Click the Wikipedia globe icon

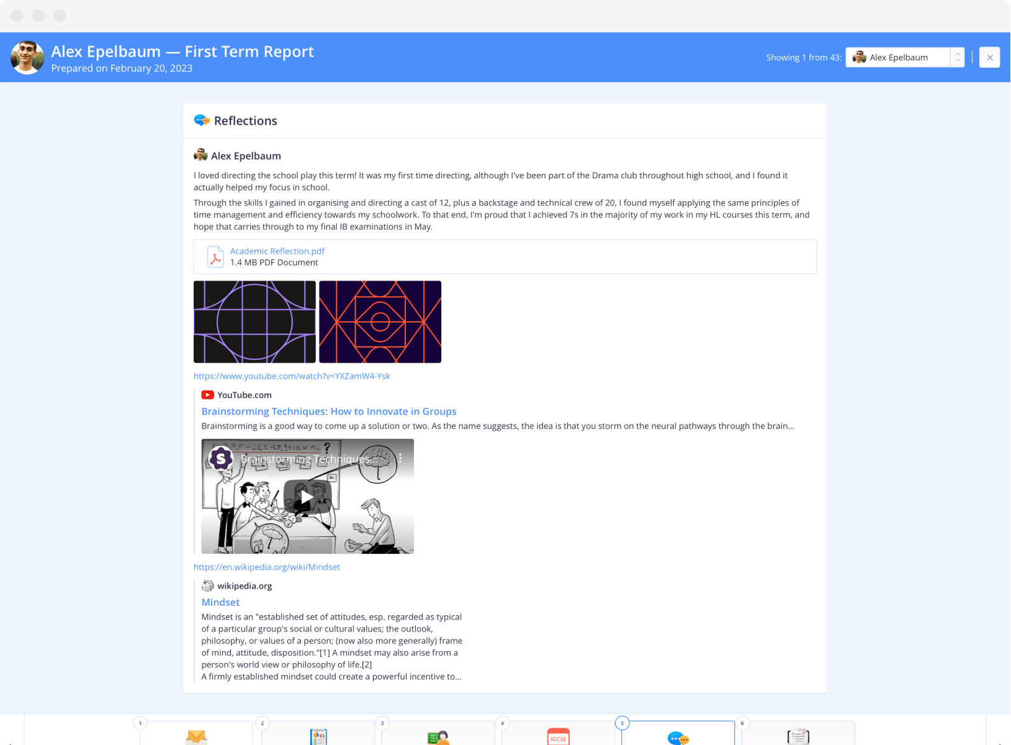coord(208,586)
